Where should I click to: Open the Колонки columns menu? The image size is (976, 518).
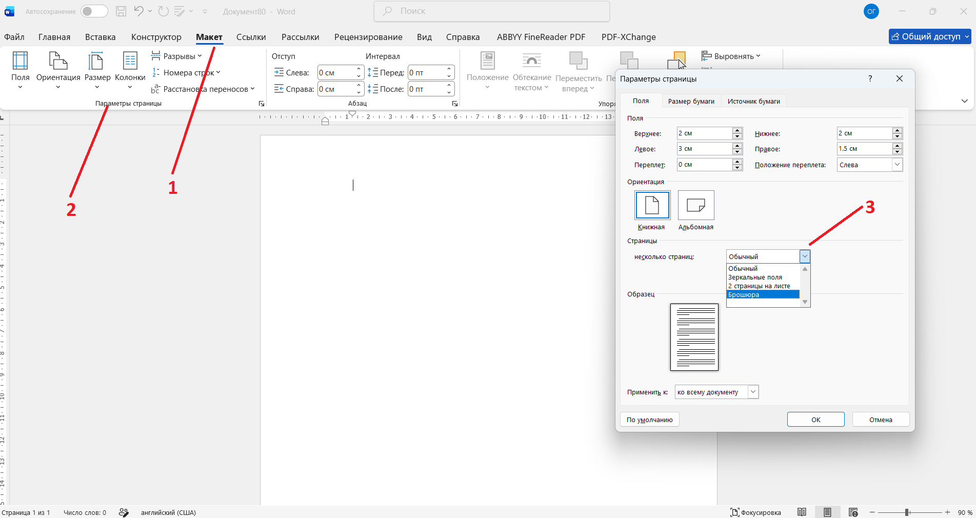[x=130, y=70]
